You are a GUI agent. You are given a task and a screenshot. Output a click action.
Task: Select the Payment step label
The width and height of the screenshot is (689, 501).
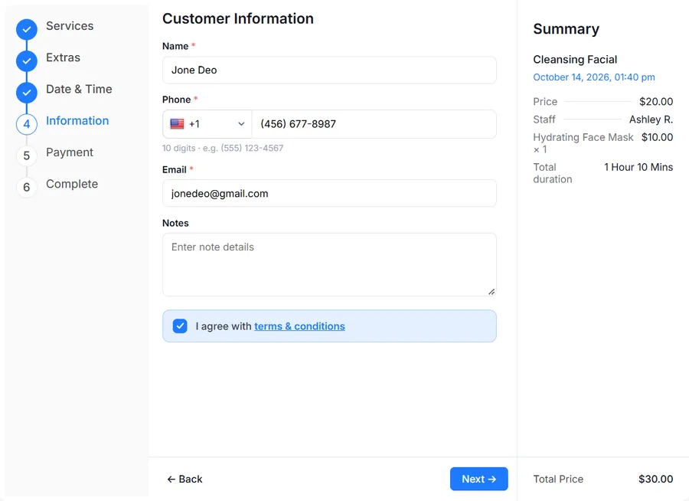[x=70, y=152]
